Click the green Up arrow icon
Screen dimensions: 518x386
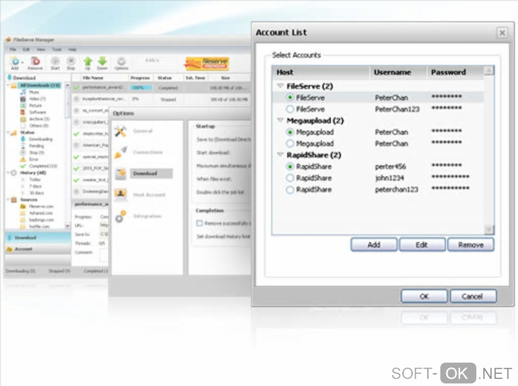point(87,61)
